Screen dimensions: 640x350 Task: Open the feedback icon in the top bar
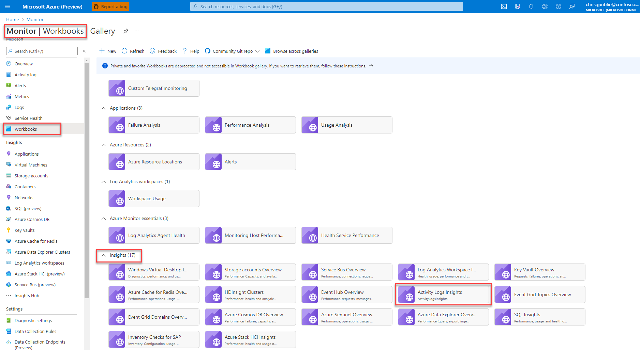[x=572, y=6]
